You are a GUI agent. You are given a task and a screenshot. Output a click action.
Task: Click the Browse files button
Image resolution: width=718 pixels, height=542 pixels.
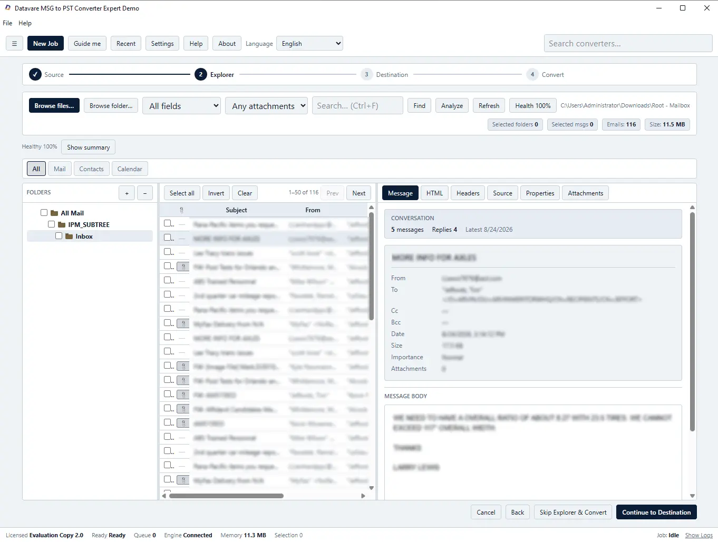(x=54, y=106)
